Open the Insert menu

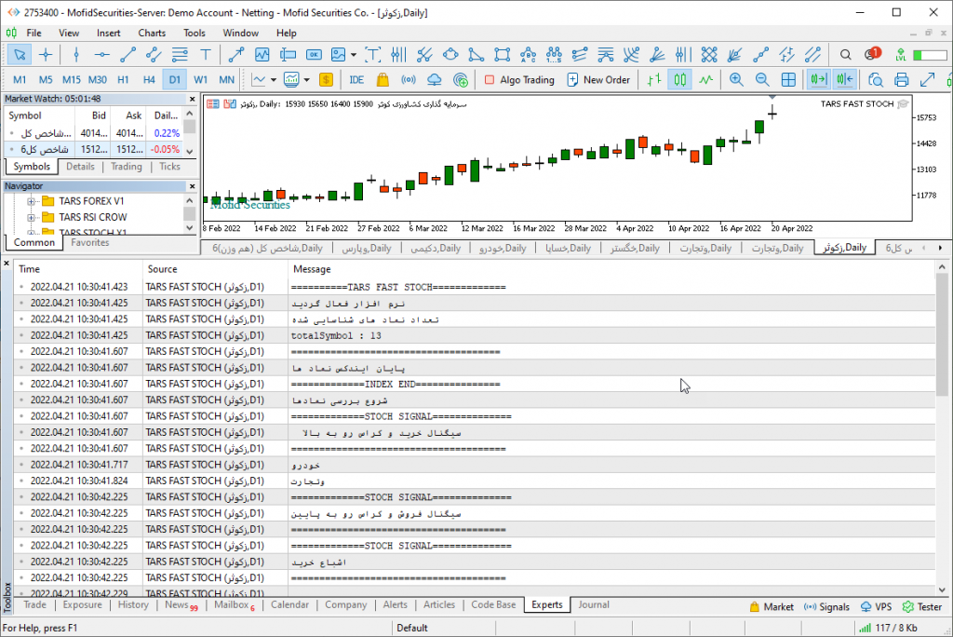[108, 33]
